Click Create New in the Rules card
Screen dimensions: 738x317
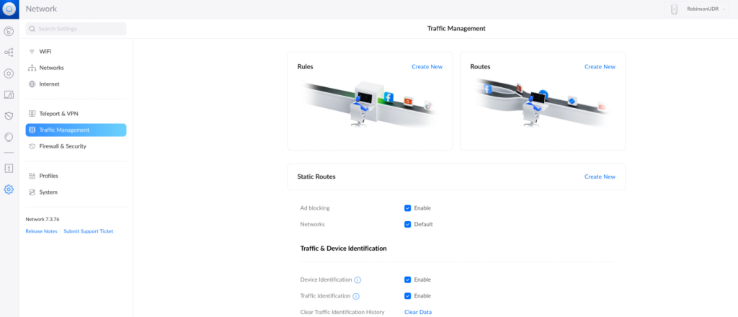[427, 67]
